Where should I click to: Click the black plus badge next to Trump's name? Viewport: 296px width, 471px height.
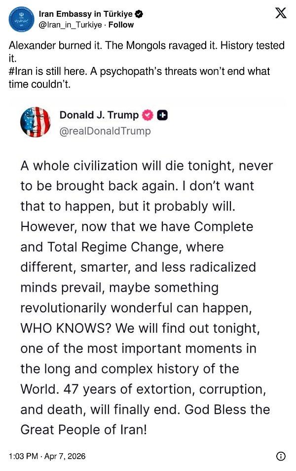coord(162,115)
